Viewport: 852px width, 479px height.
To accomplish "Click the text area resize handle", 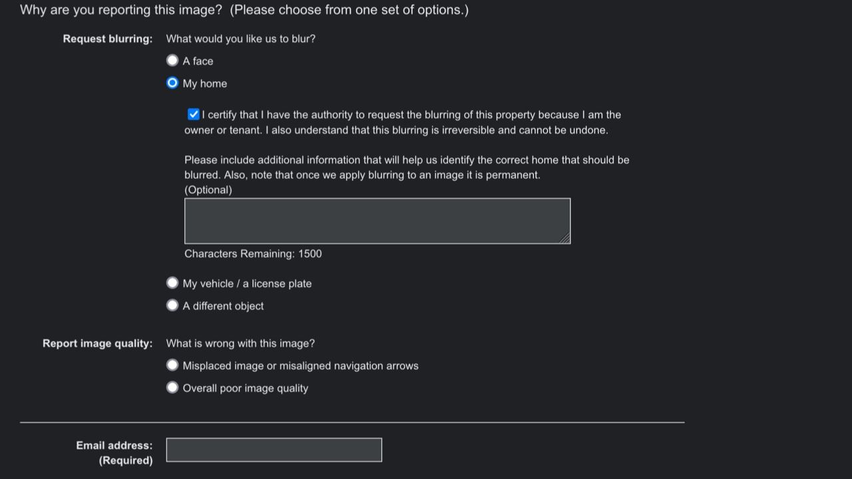I will [565, 238].
